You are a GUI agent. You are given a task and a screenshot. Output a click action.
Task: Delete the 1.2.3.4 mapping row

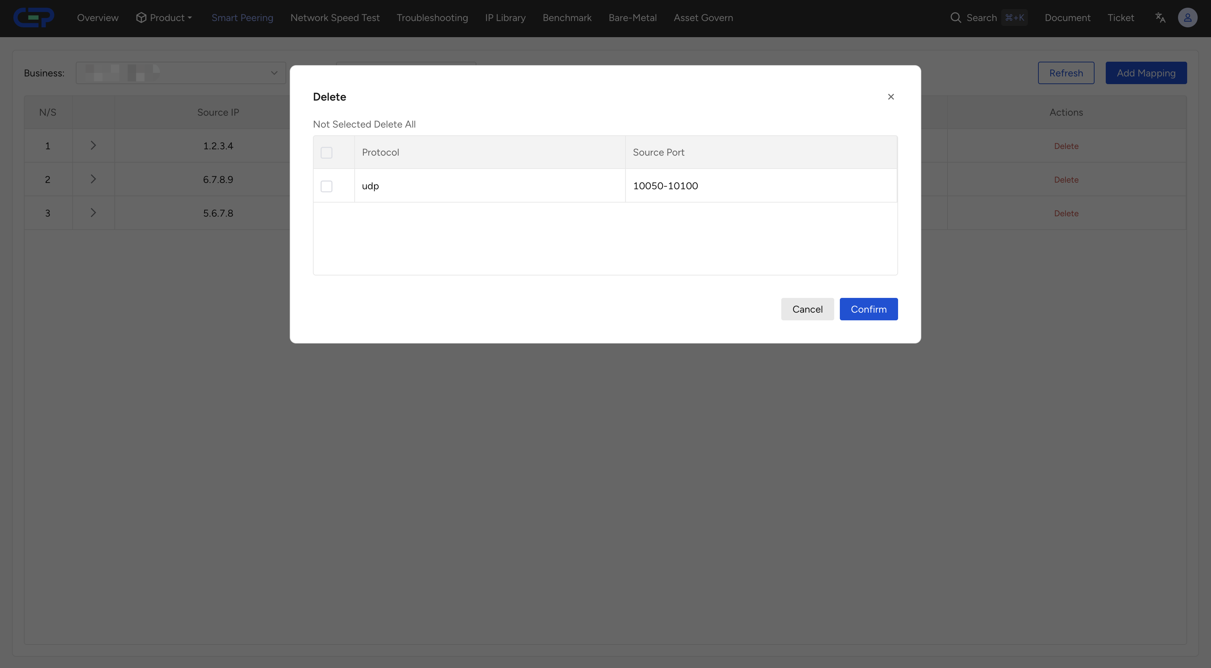pos(1066,146)
